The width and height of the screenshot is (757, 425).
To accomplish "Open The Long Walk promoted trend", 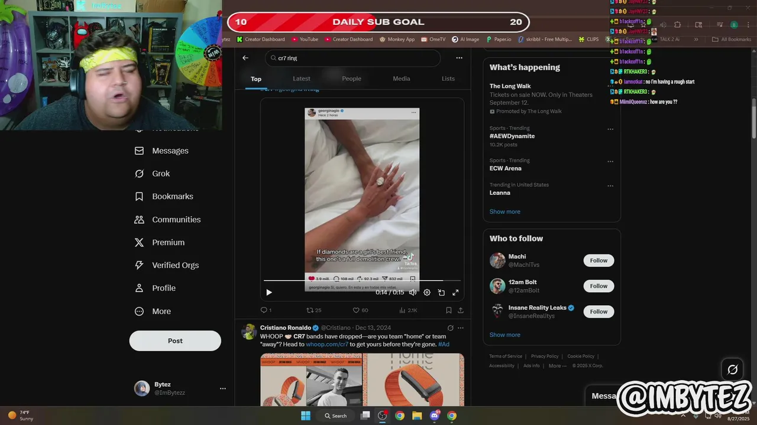I will tap(552, 99).
